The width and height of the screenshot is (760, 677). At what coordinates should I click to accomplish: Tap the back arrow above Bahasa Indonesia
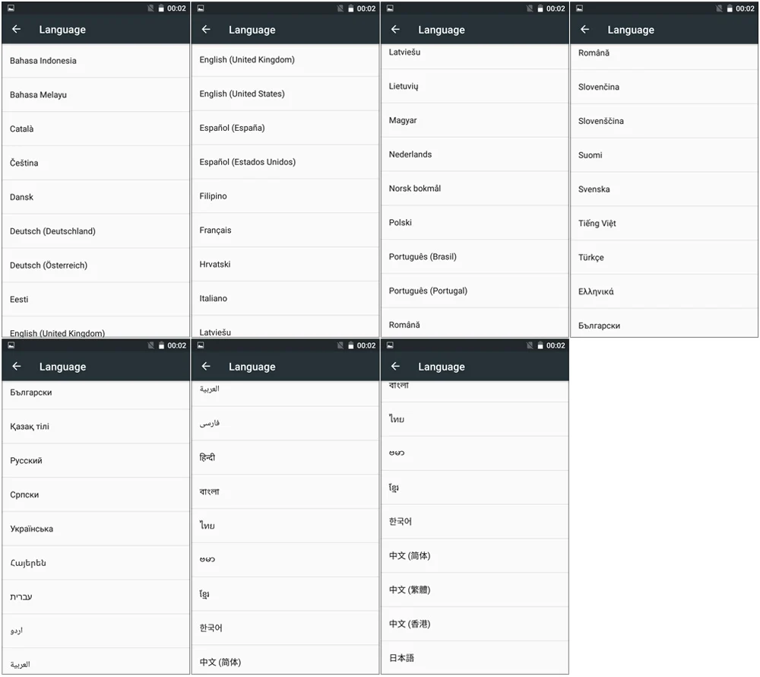[x=17, y=30]
